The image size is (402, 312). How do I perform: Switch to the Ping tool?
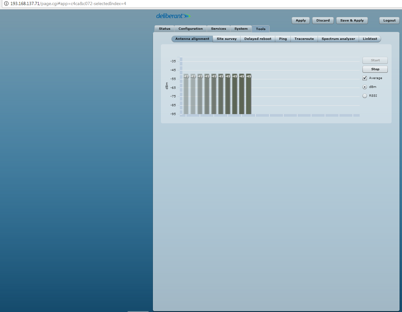tap(283, 39)
